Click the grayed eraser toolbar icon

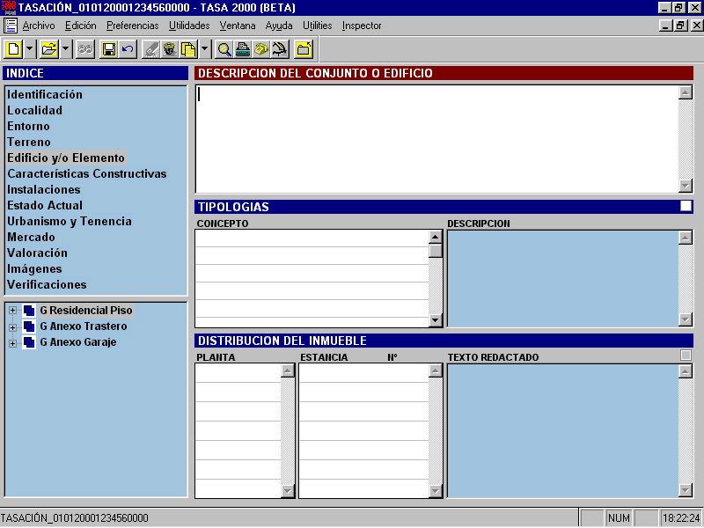pyautogui.click(x=151, y=49)
